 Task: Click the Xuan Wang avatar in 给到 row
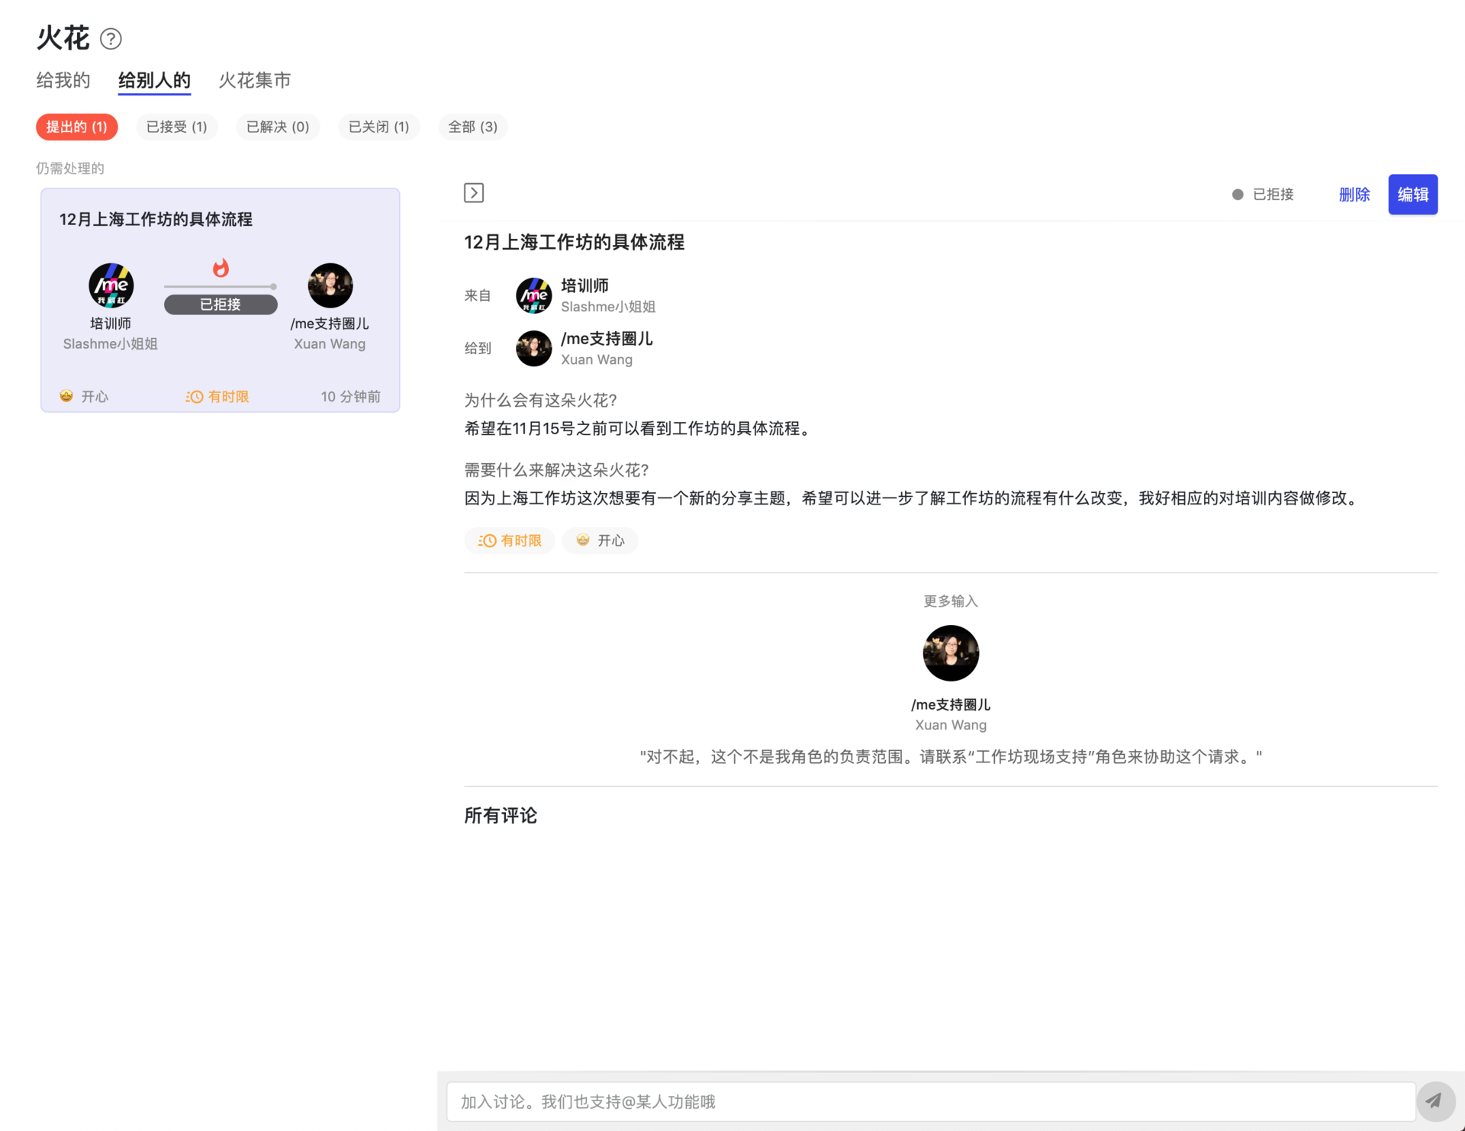coord(533,348)
